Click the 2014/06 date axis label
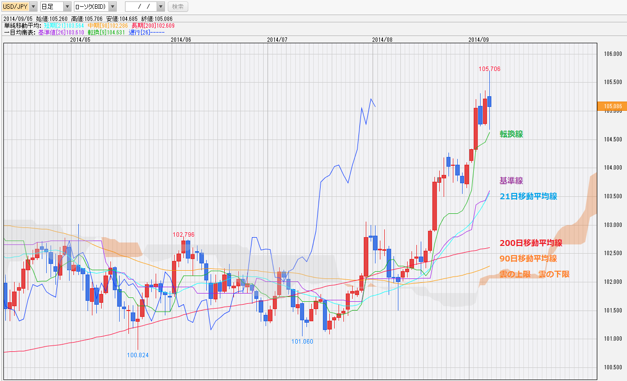This screenshot has height=381, width=627. point(181,40)
